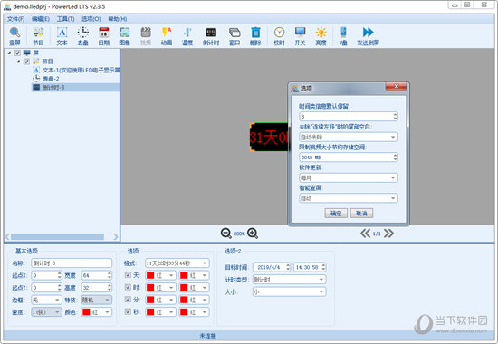Click the countdown preview showing 31天
This screenshot has width=498, height=344.
pyautogui.click(x=269, y=138)
